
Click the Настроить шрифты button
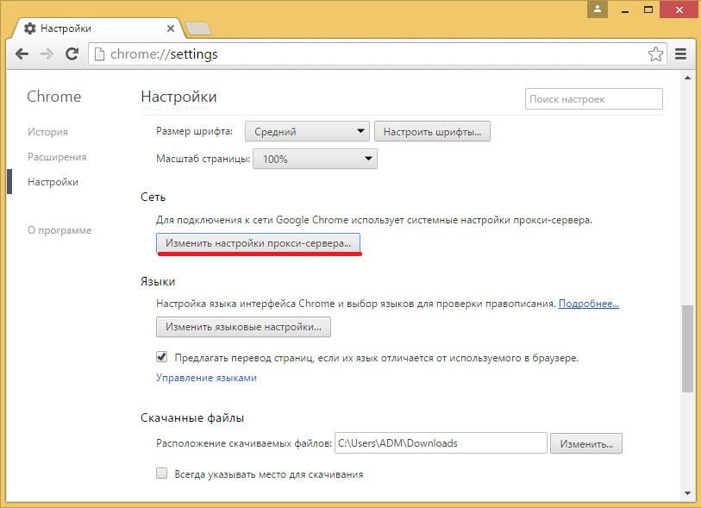[x=432, y=131]
